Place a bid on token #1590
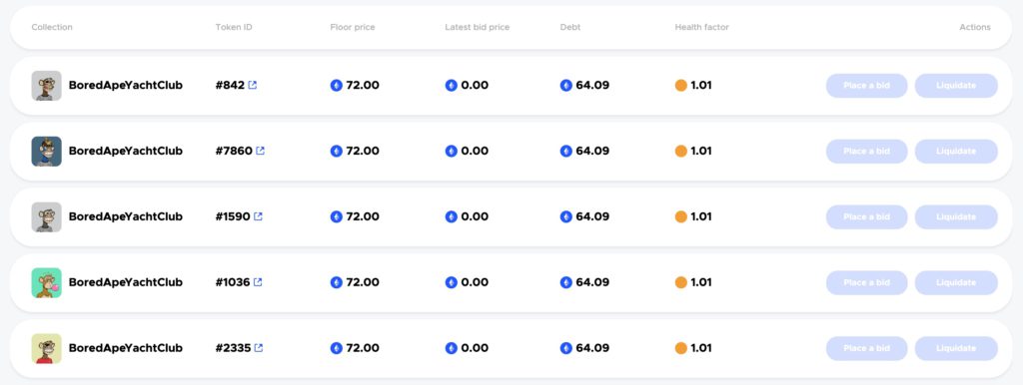The height and width of the screenshot is (385, 1023). click(866, 216)
